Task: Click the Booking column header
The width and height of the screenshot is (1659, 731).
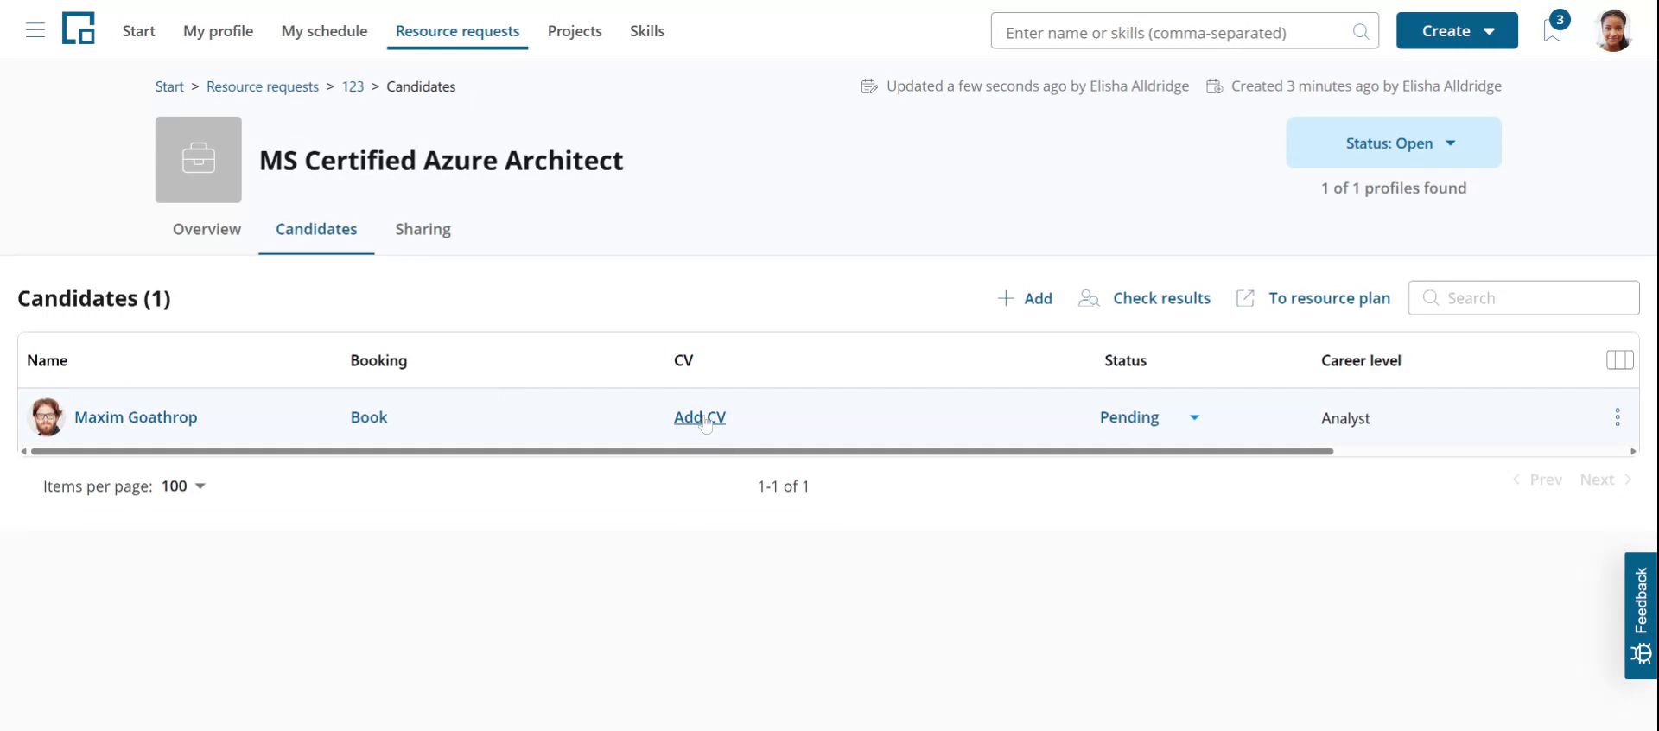Action: (x=378, y=360)
